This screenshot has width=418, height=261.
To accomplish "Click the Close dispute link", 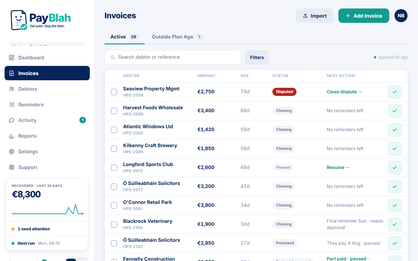I will coord(344,92).
